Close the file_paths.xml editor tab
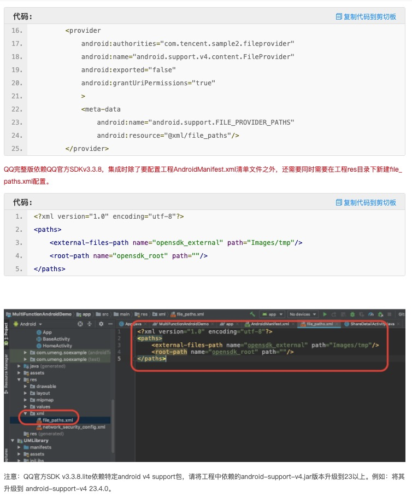This screenshot has height=497, width=412. [337, 324]
